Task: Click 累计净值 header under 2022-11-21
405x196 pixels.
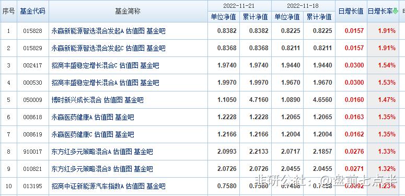Action: tap(256, 17)
